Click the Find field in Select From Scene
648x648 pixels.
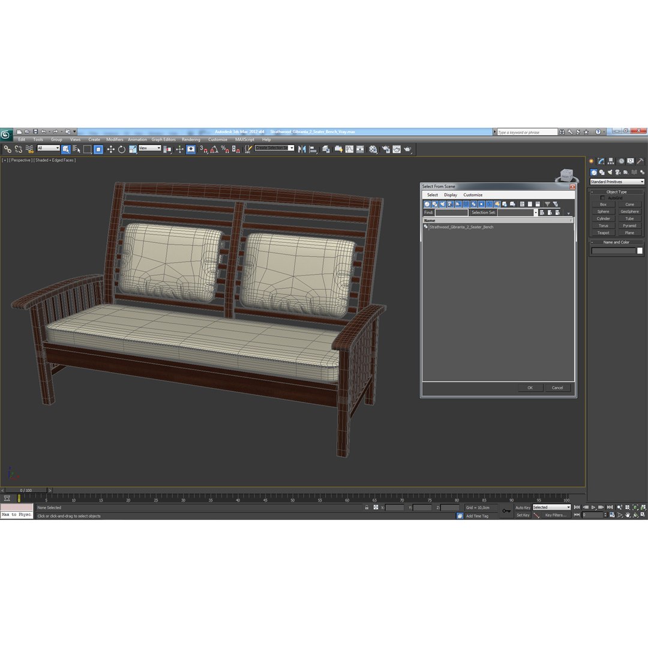tap(451, 212)
